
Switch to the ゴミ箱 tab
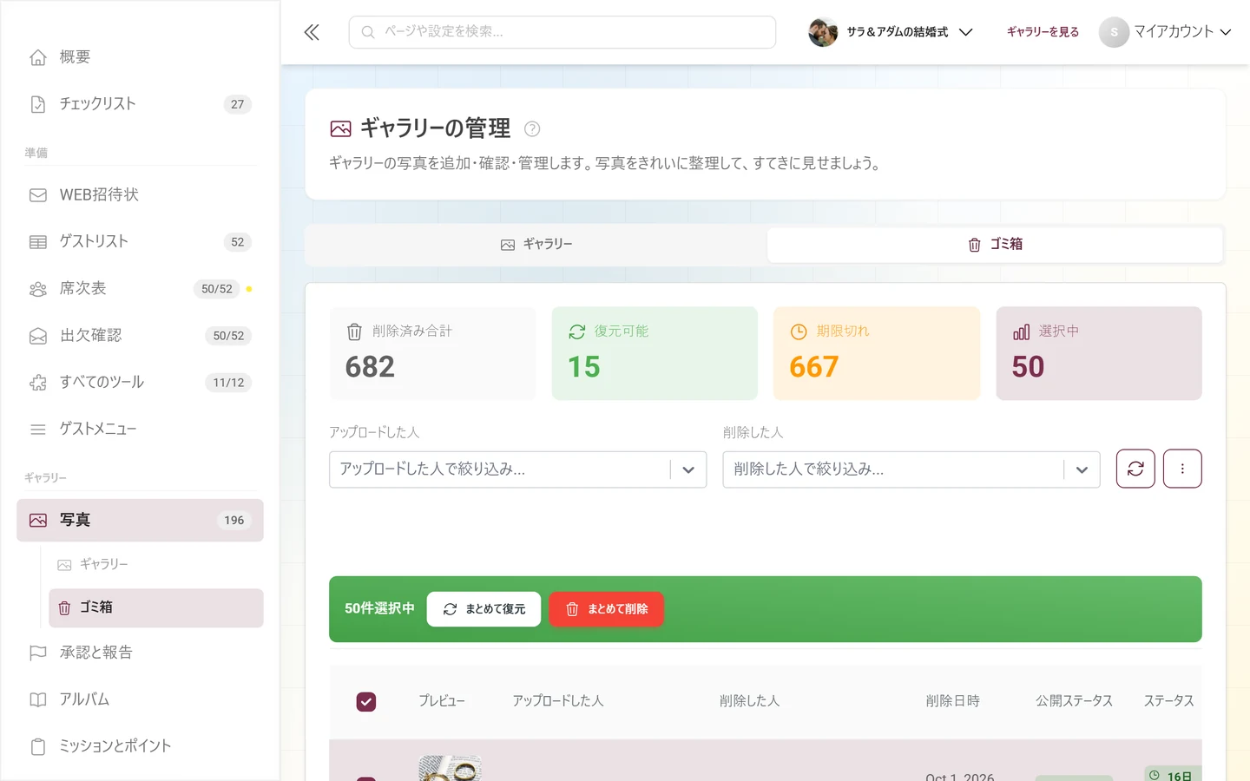[x=995, y=245]
